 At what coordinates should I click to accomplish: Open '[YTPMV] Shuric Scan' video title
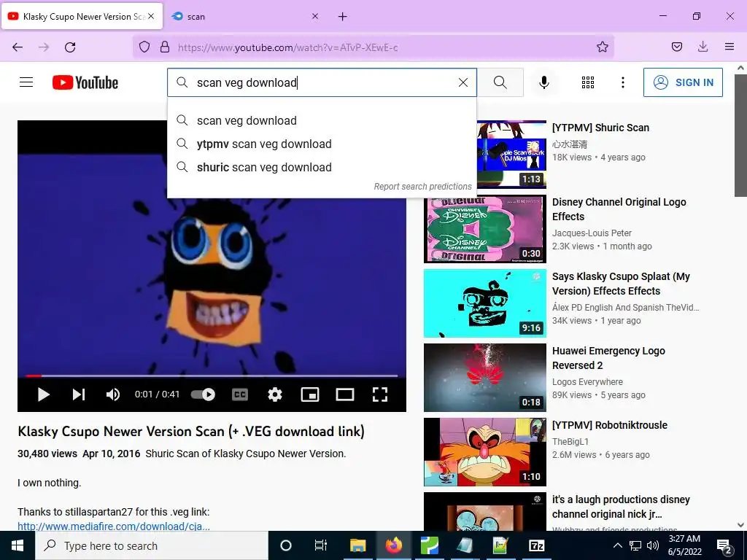click(600, 128)
